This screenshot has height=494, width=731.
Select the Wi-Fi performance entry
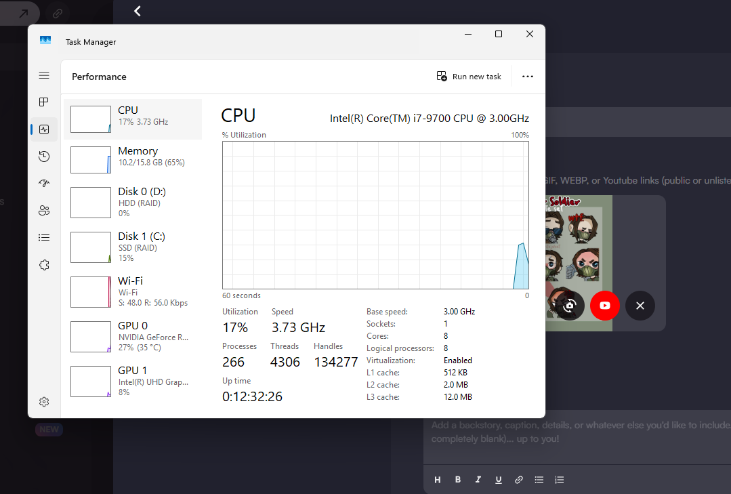[x=133, y=291]
